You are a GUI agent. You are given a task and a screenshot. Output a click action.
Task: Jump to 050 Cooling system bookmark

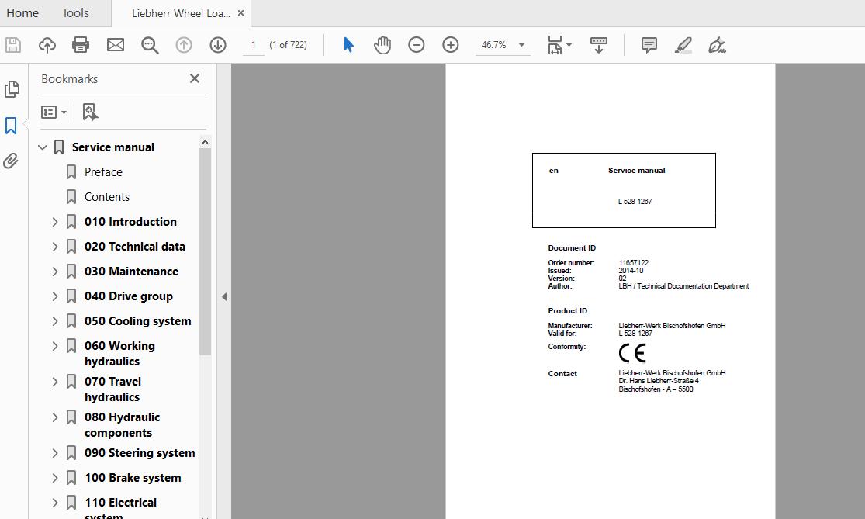(138, 321)
